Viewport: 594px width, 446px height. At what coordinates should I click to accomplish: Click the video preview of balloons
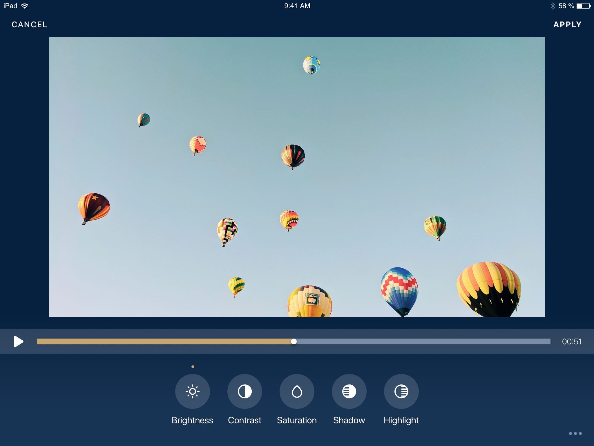point(297,177)
